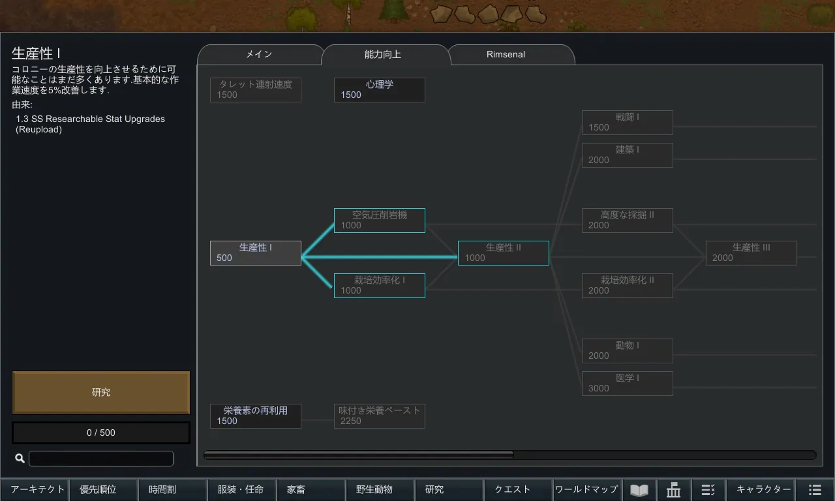Viewport: 835px width, 501px height.
Task: Open the ワールドマップ button
Action: coord(586,490)
